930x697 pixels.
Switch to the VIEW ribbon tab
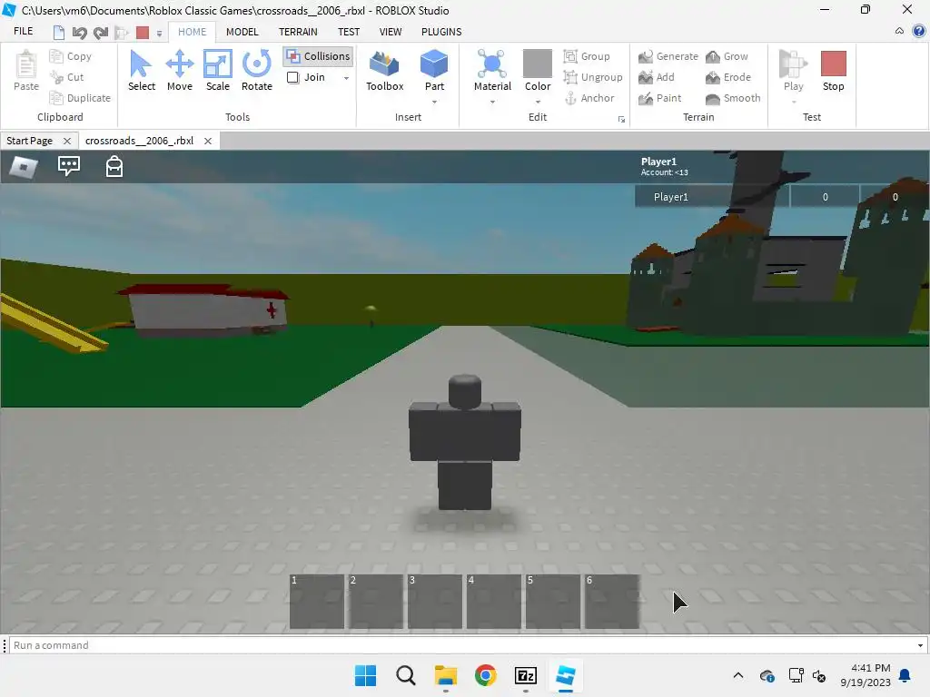[391, 32]
